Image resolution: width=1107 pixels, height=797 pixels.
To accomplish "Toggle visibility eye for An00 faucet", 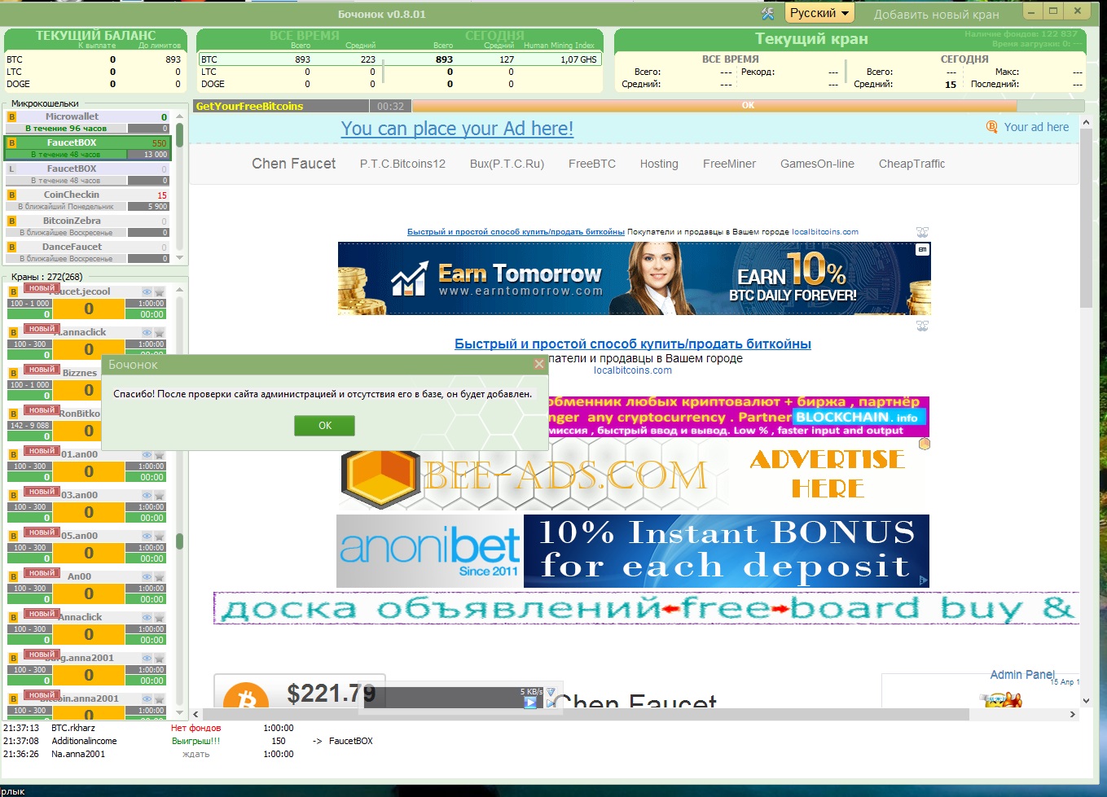I will coord(147,576).
